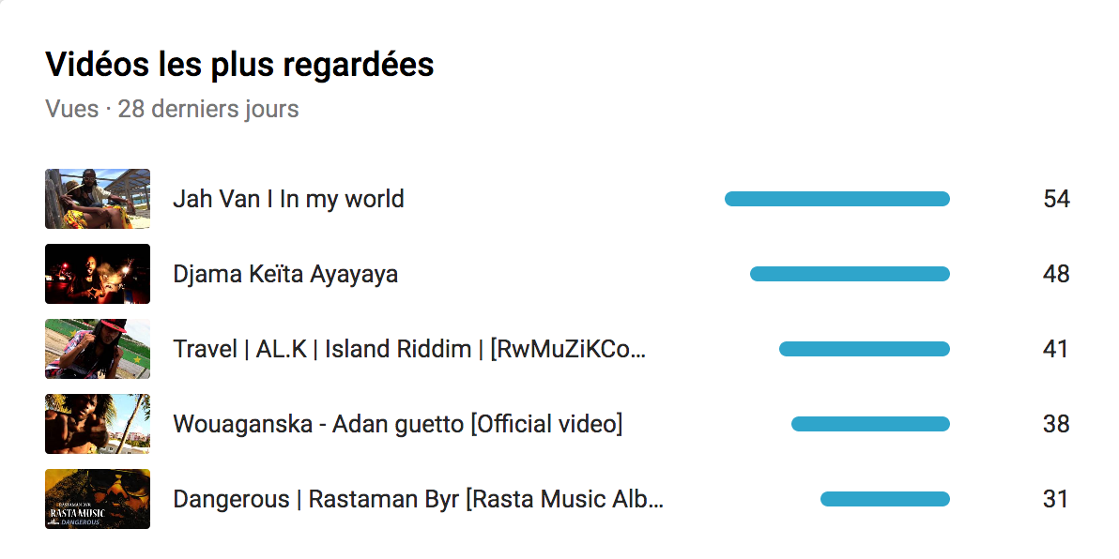Open the Dangerous Rasta Music thumbnail
1119x559 pixels.
[98, 499]
